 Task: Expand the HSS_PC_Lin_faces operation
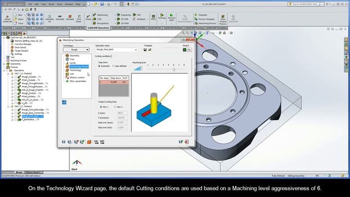[x=12, y=100]
